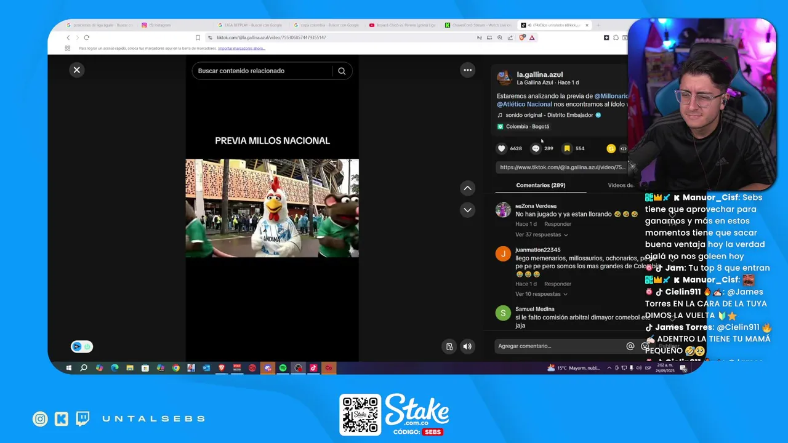Toggle the floating player pill in video corner
The height and width of the screenshot is (443, 788).
82,347
